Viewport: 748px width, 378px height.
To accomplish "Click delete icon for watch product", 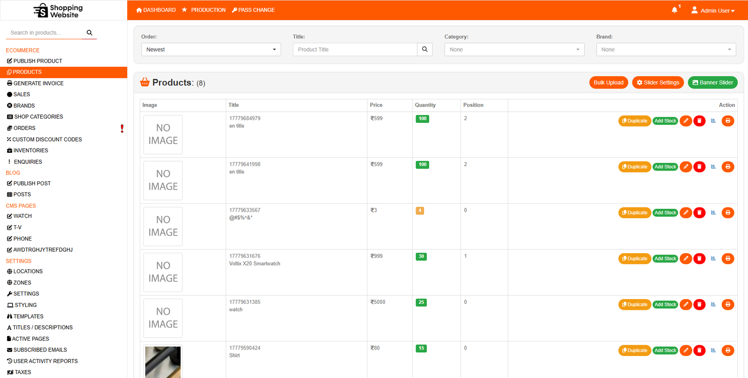I will coord(699,305).
